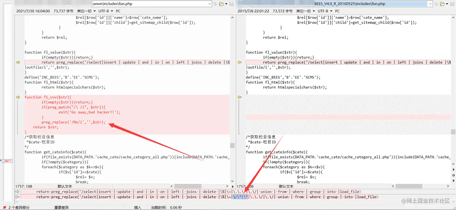
Task: Click the left define('INC_BEES' line
Action: 62,77
